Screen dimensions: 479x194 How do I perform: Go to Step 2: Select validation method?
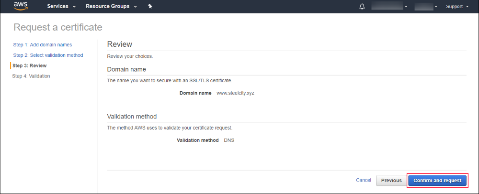pyautogui.click(x=48, y=55)
